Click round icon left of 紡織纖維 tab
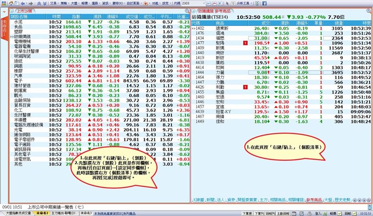This screenshot has width=373, height=216. [x=194, y=11]
